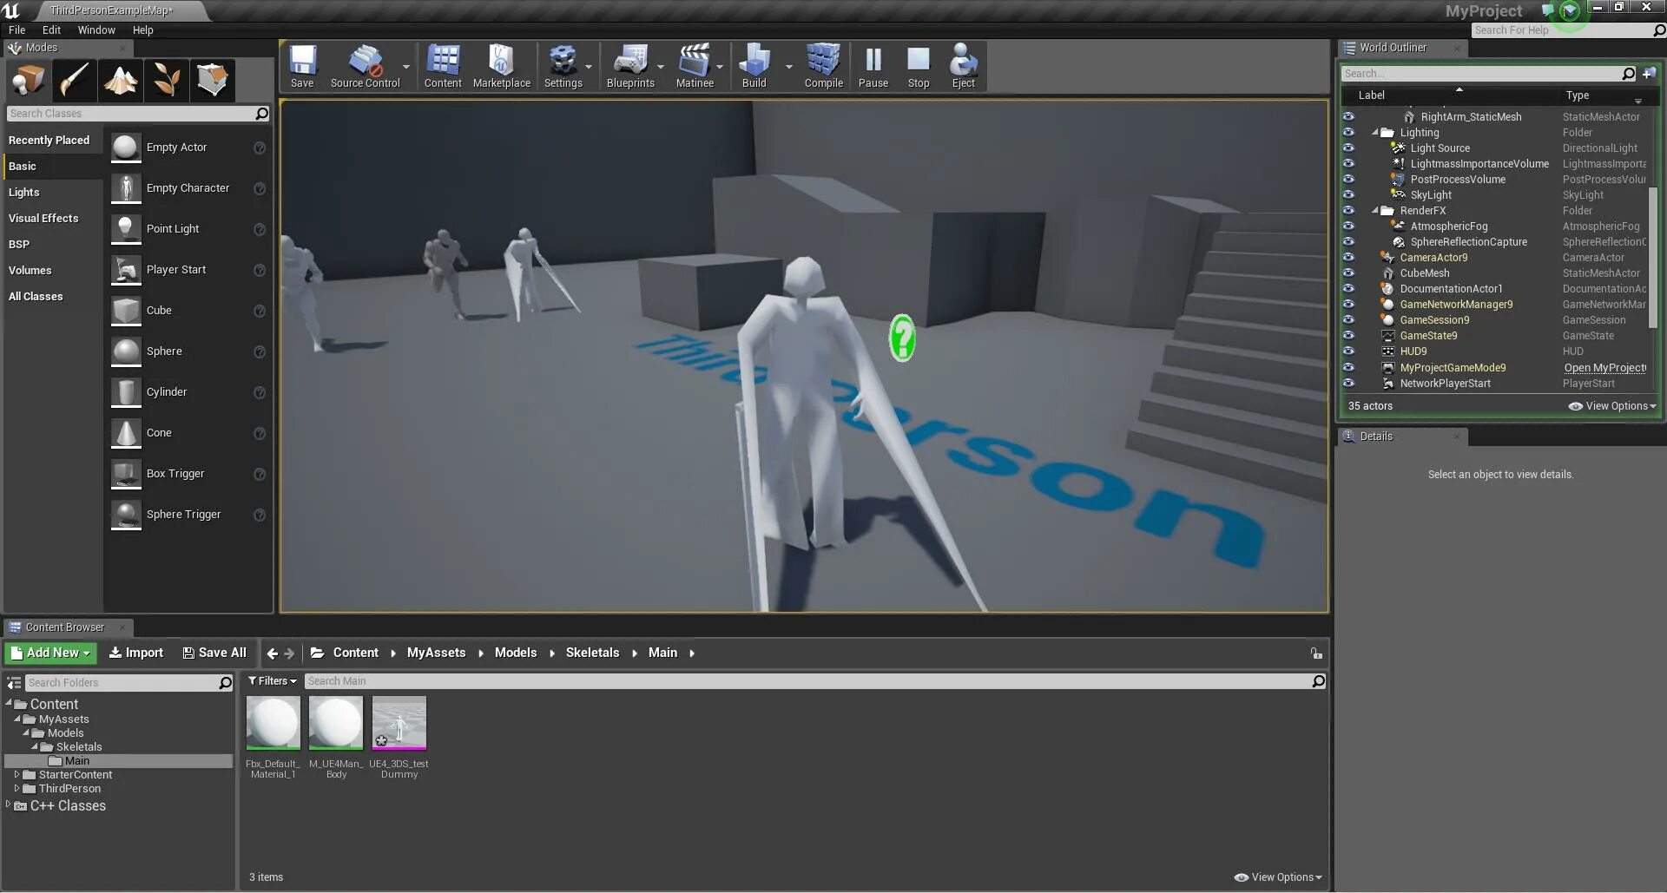Open the Source Control dropdown arrow
Screen dimensions: 1667x893
(406, 67)
